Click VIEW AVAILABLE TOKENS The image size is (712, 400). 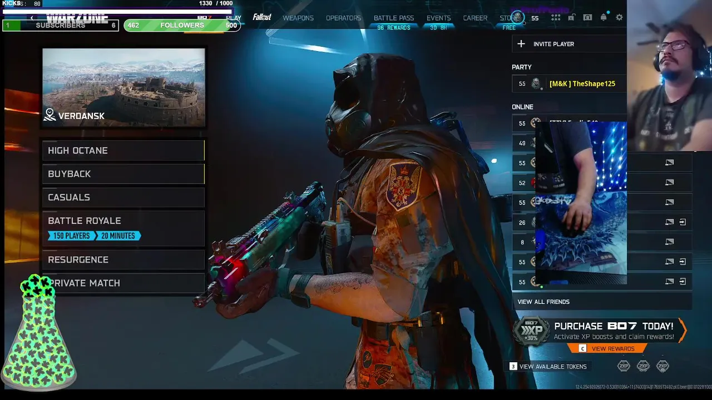click(548, 366)
